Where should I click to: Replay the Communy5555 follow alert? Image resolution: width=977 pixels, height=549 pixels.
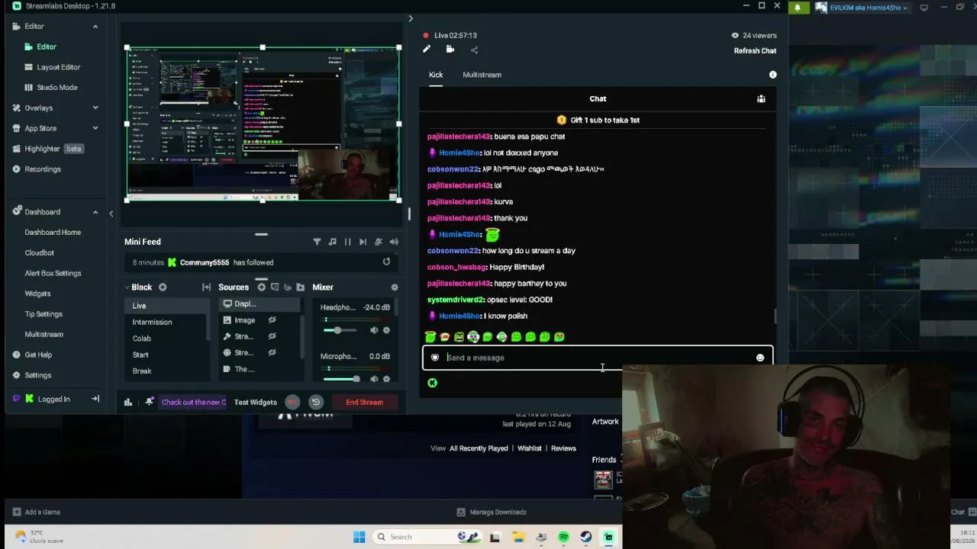click(386, 262)
